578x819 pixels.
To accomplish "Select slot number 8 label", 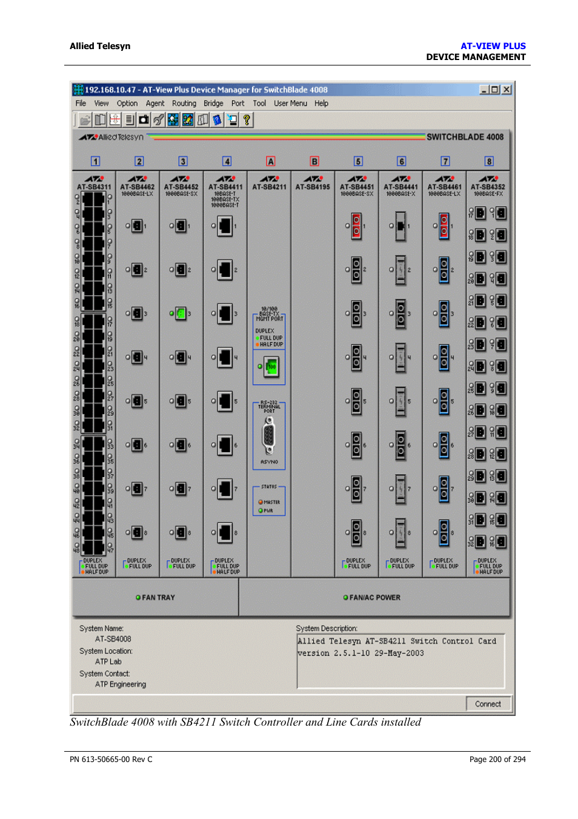I will [x=489, y=161].
